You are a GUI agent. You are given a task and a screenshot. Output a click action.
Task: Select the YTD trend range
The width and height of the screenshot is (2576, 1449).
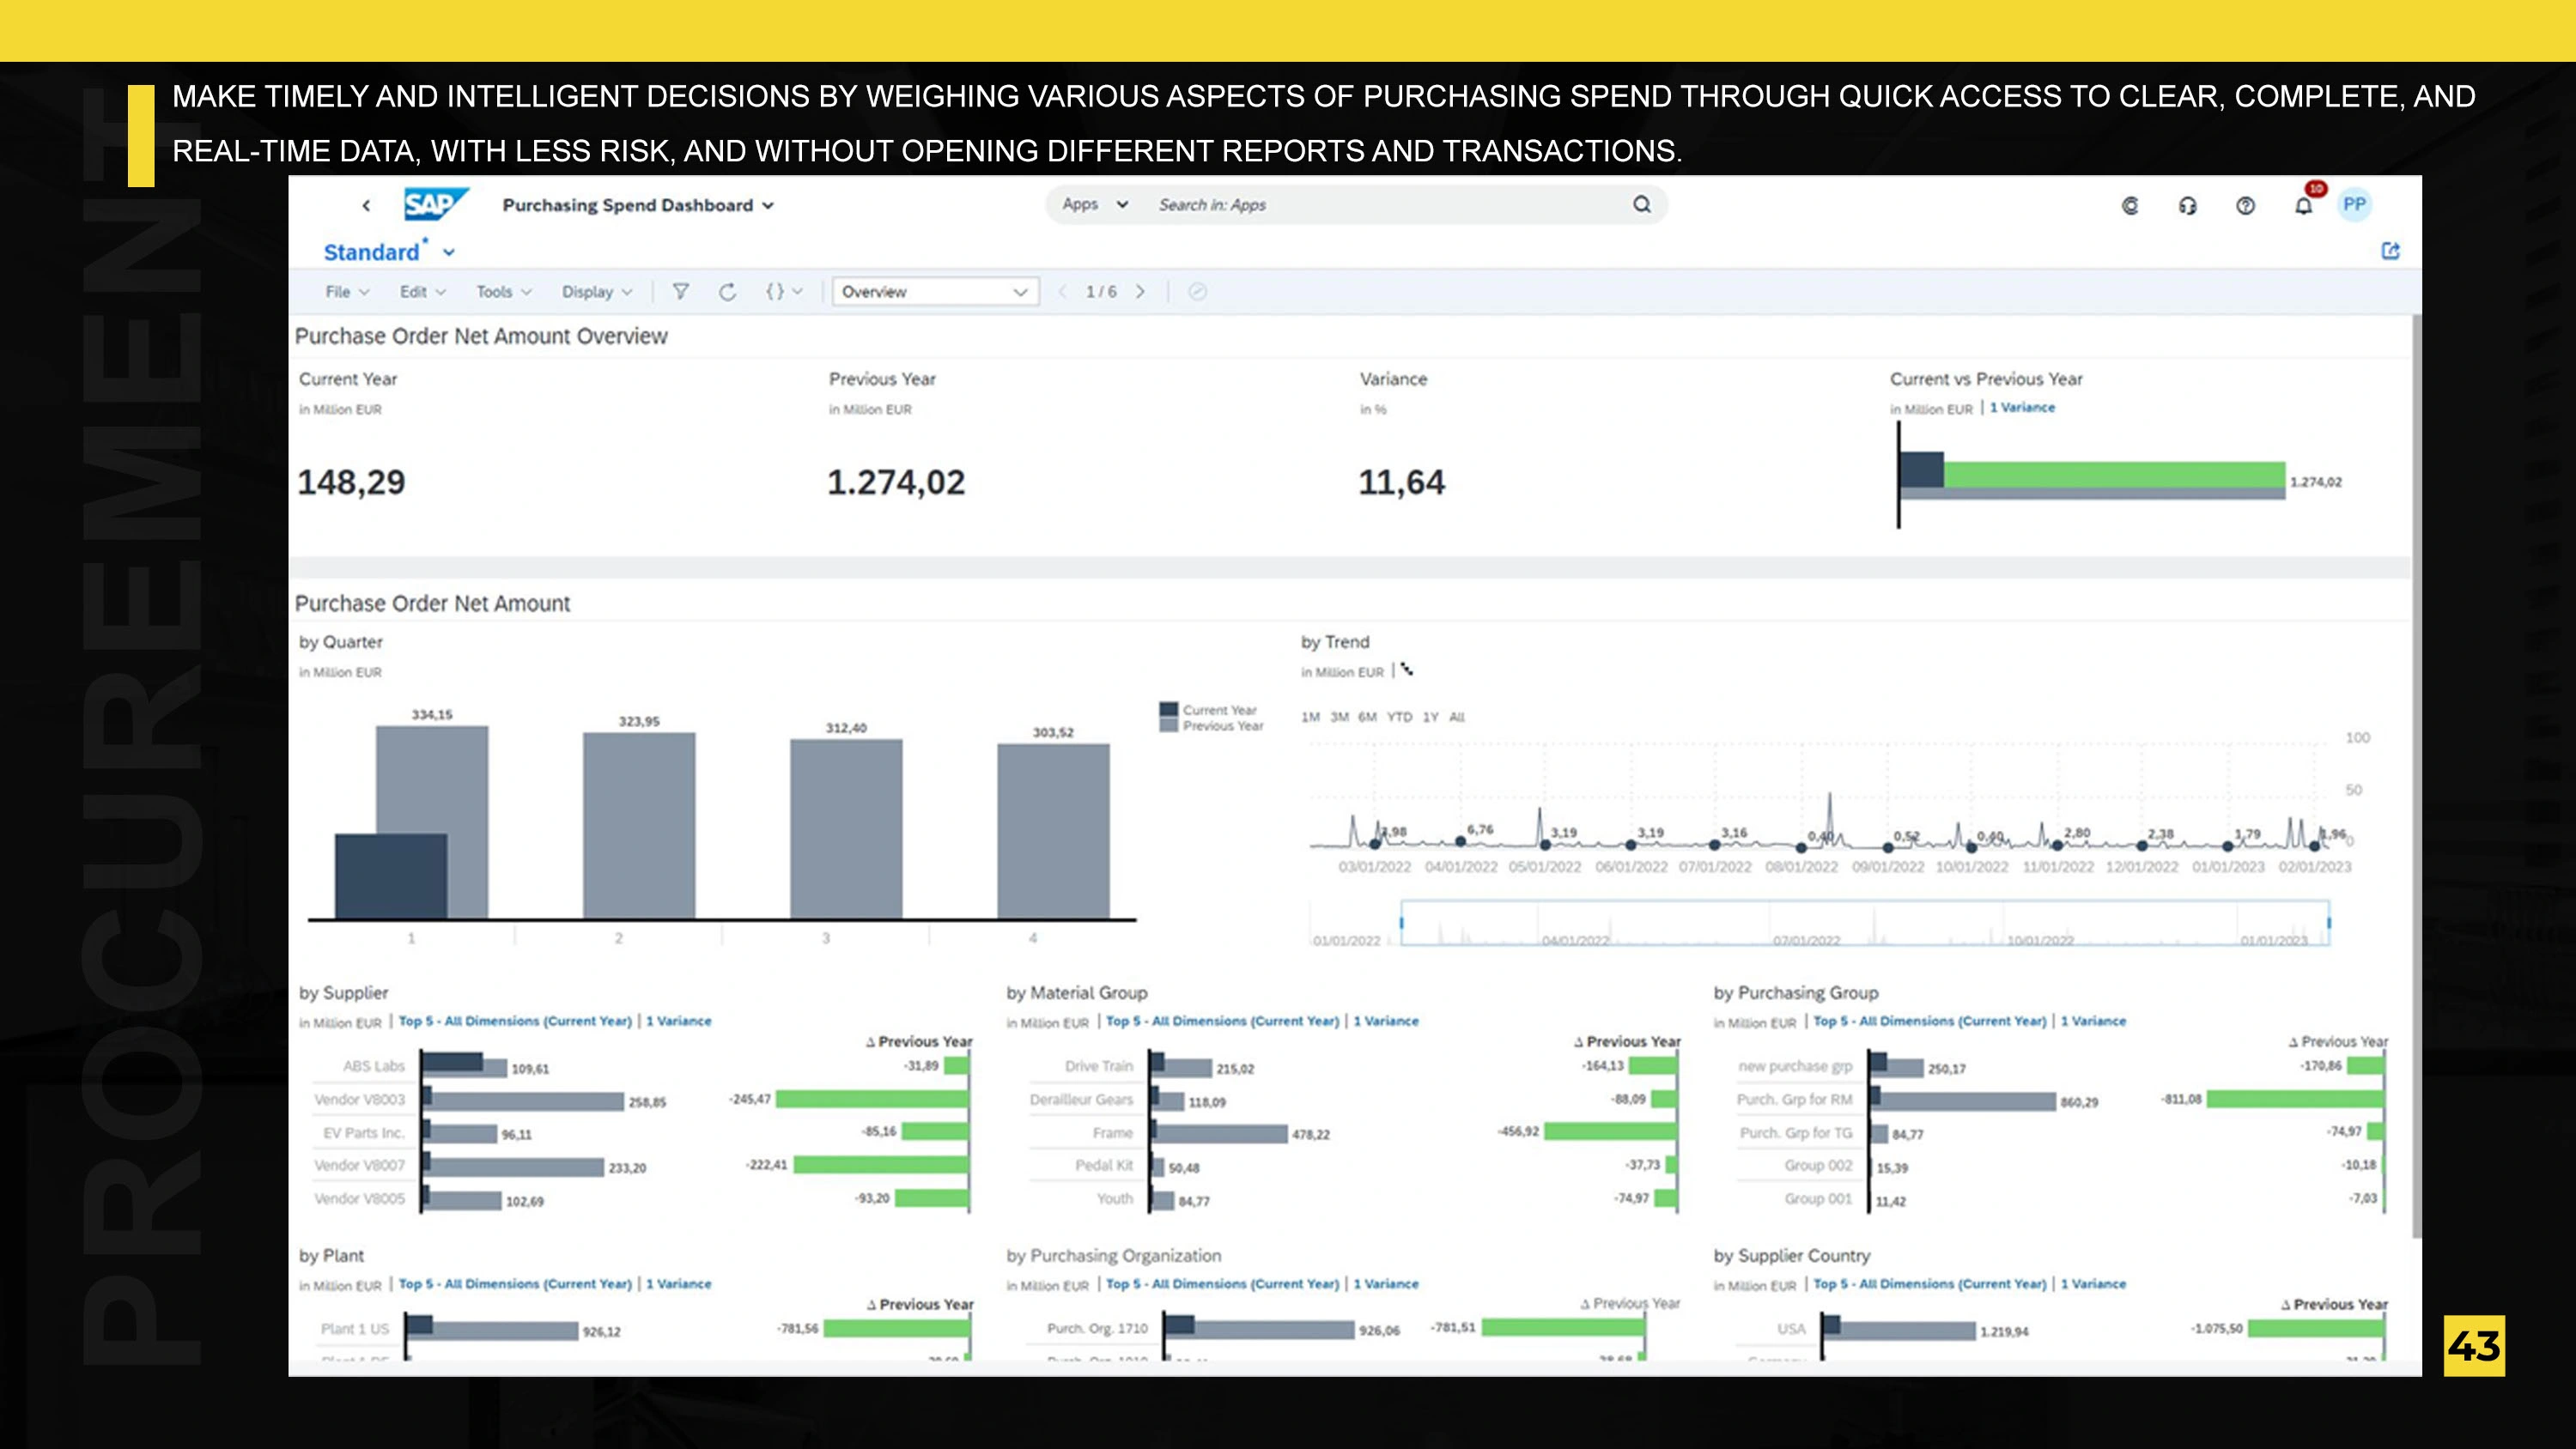(1399, 717)
